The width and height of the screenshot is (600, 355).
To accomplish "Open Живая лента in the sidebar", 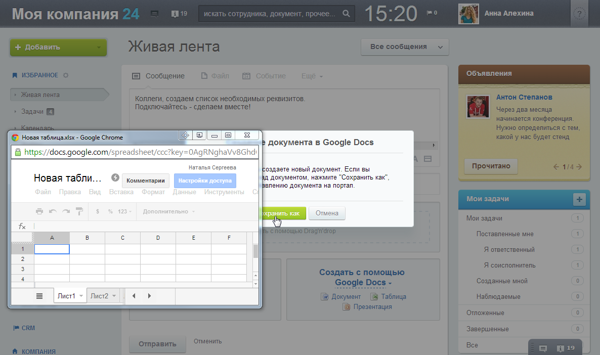I will tap(60, 95).
